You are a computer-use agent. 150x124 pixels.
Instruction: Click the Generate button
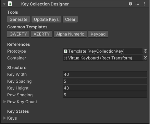coord(18,19)
